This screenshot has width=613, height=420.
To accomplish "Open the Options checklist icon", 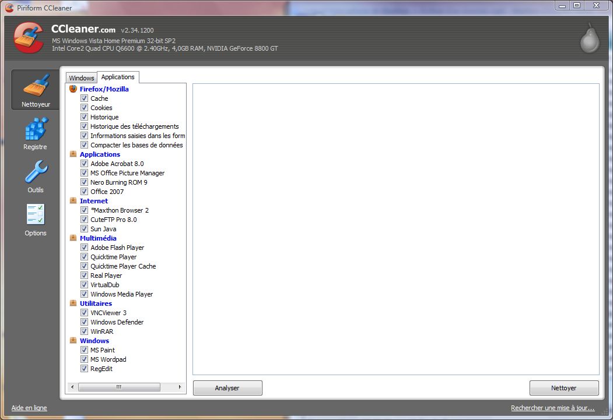I will [x=36, y=214].
